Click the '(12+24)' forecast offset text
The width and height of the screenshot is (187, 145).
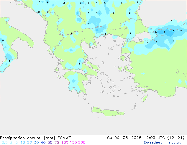pos(176,138)
